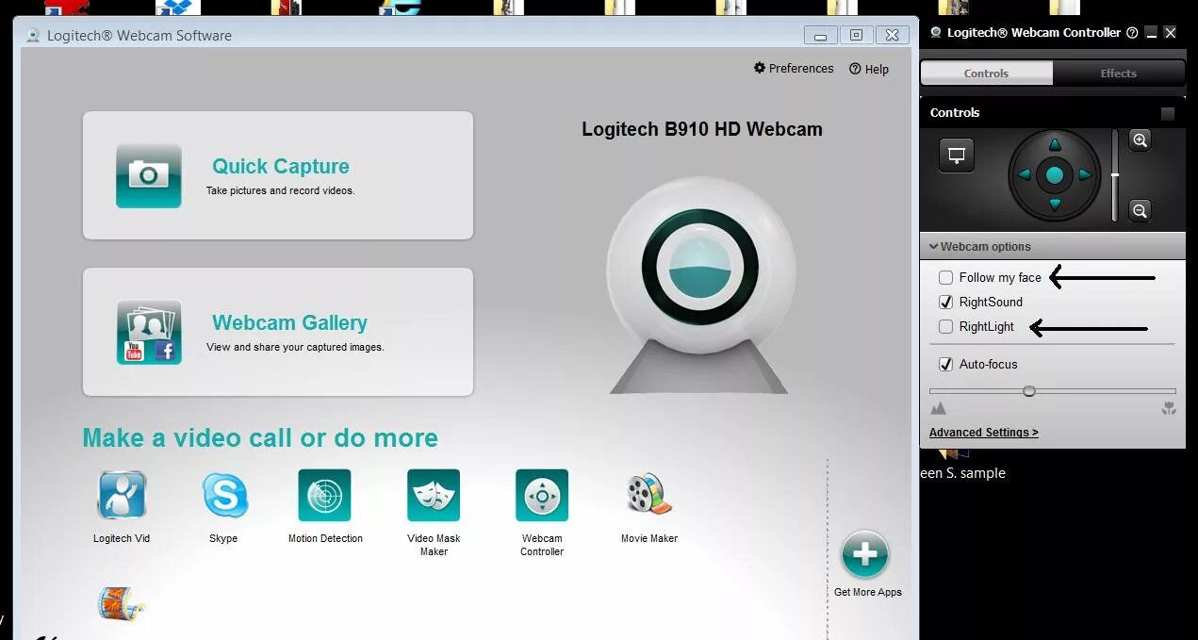
Task: Disable Auto-focus checkbox
Action: point(945,365)
